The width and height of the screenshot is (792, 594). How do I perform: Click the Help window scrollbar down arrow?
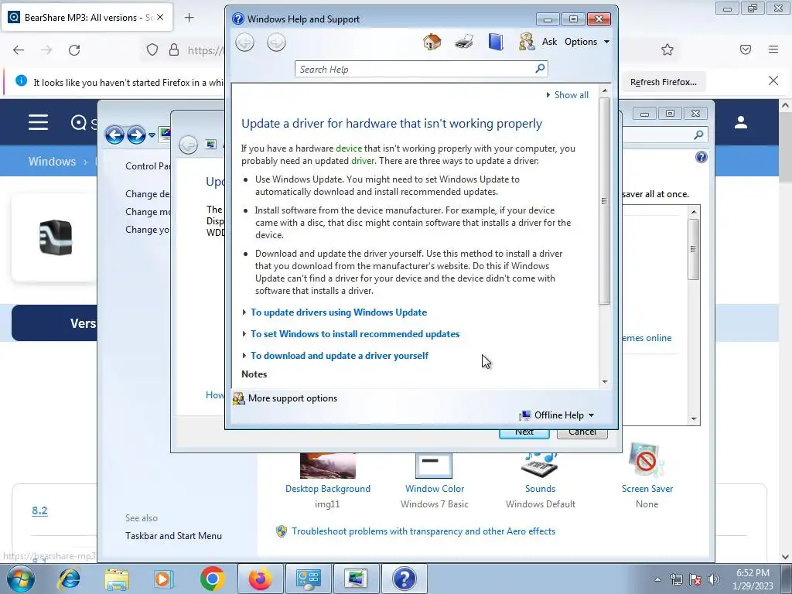605,382
